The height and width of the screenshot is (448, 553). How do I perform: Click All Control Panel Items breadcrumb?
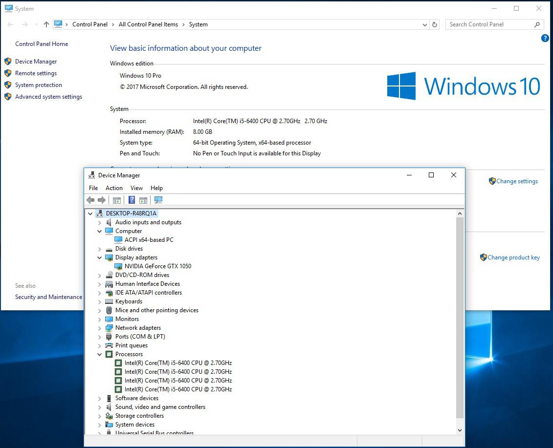coord(149,24)
